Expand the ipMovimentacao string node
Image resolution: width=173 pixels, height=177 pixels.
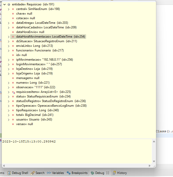click(x=9, y=60)
